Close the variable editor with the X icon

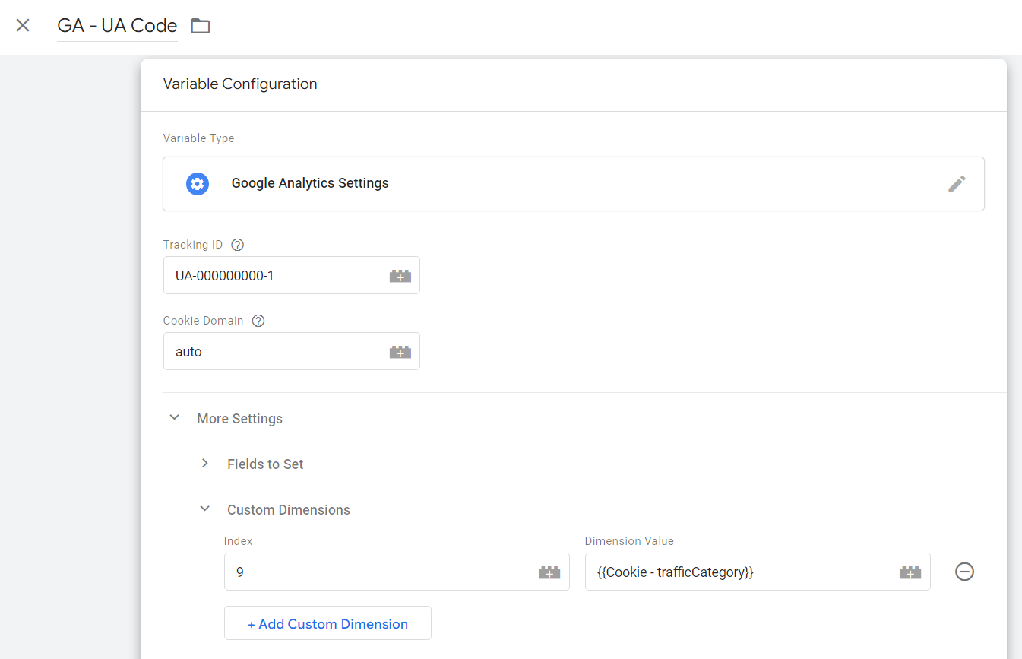tap(23, 25)
